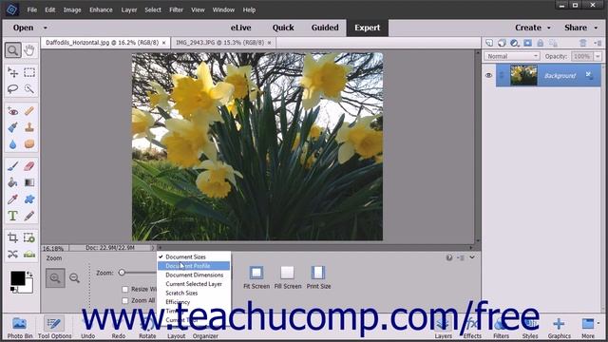Select the Red Eye Removal tool
Screen dimensions: 608x342
(x=12, y=111)
